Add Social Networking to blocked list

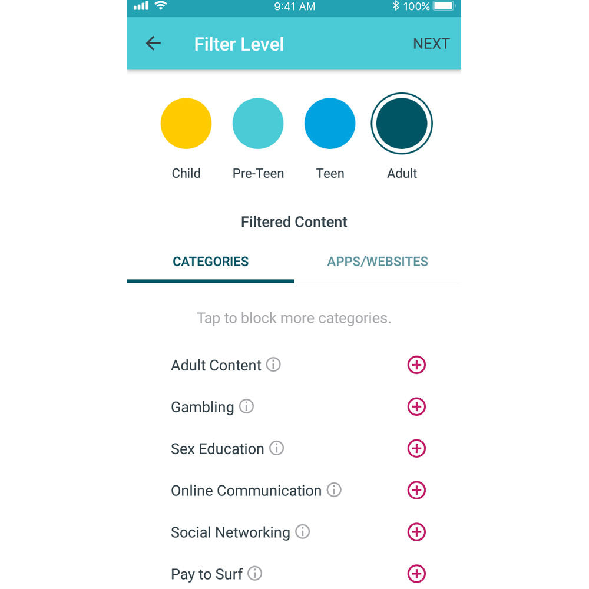[x=416, y=532]
